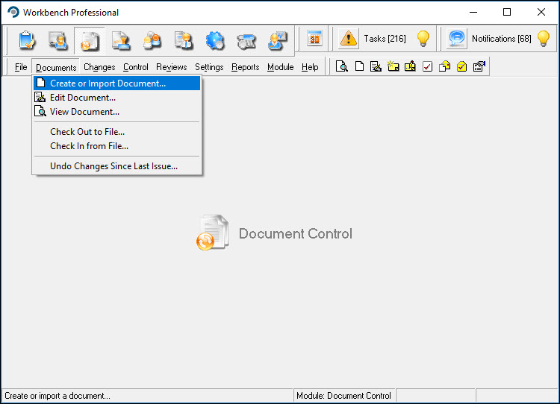This screenshot has height=404, width=560.
Task: Open the person with document list module icon
Action: 184,40
